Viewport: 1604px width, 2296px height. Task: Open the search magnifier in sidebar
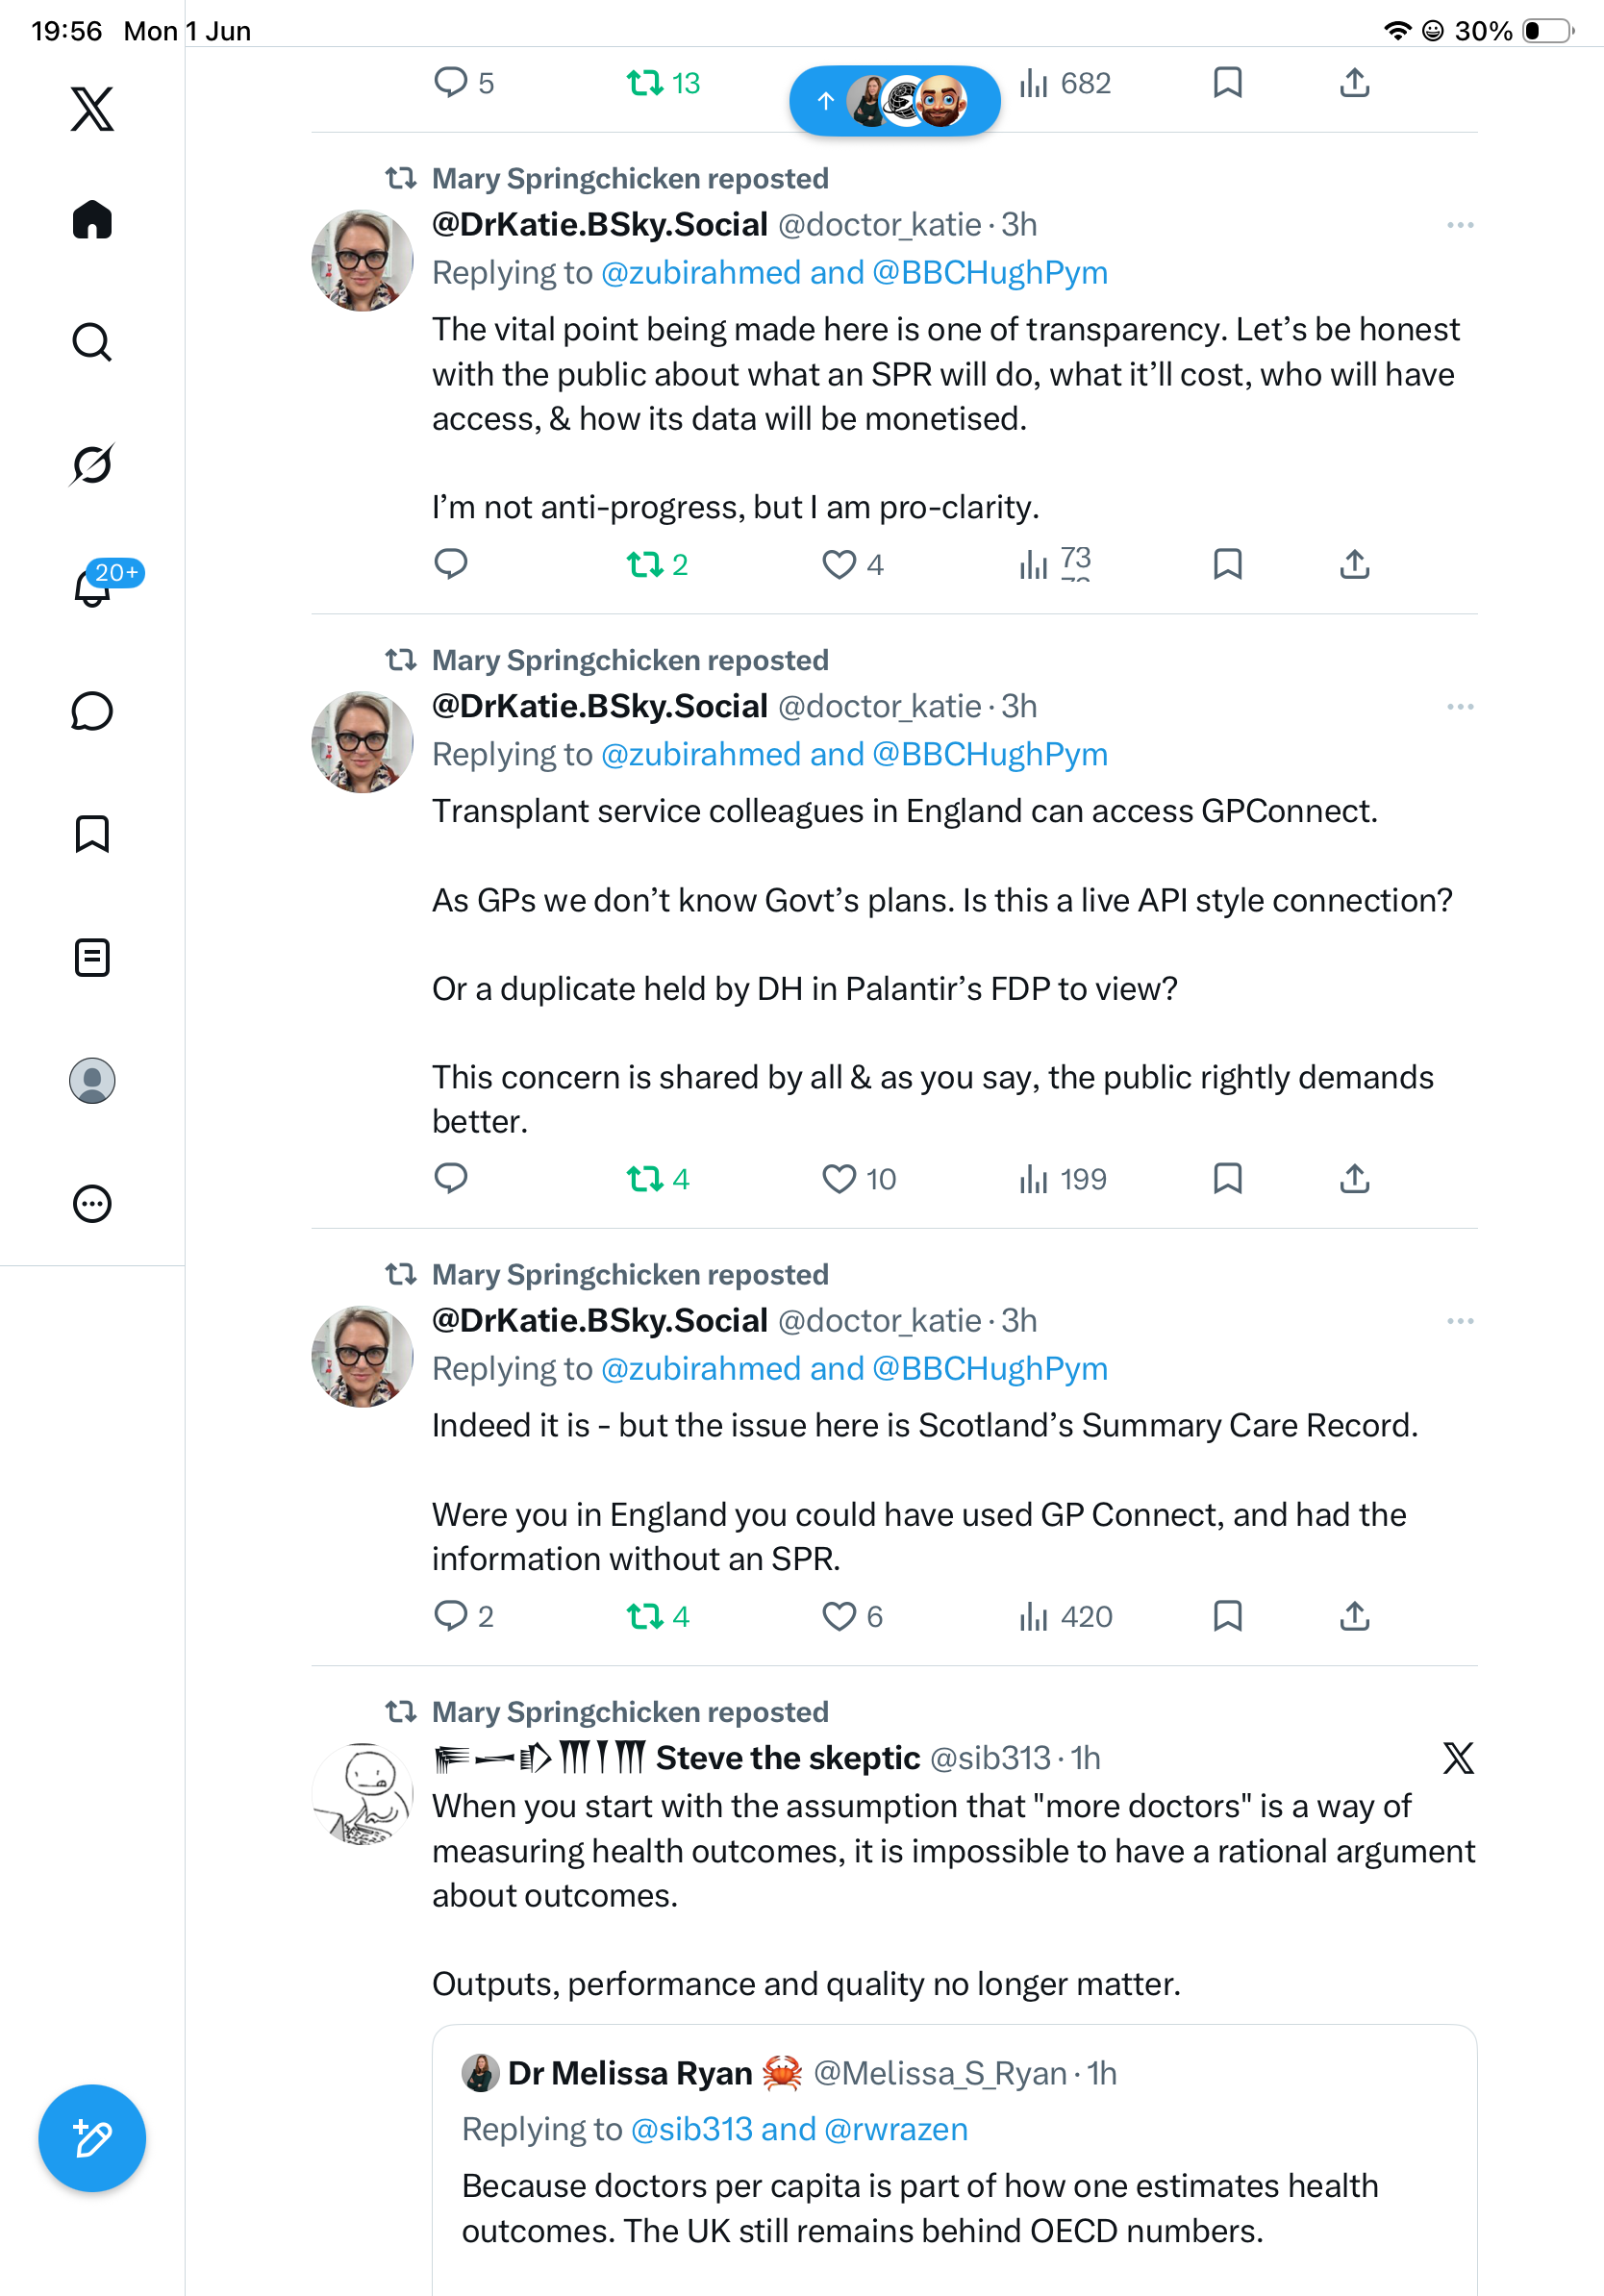click(x=92, y=342)
